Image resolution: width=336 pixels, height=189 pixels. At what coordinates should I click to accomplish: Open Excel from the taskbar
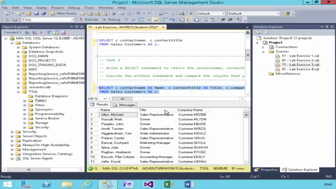[x=169, y=184]
